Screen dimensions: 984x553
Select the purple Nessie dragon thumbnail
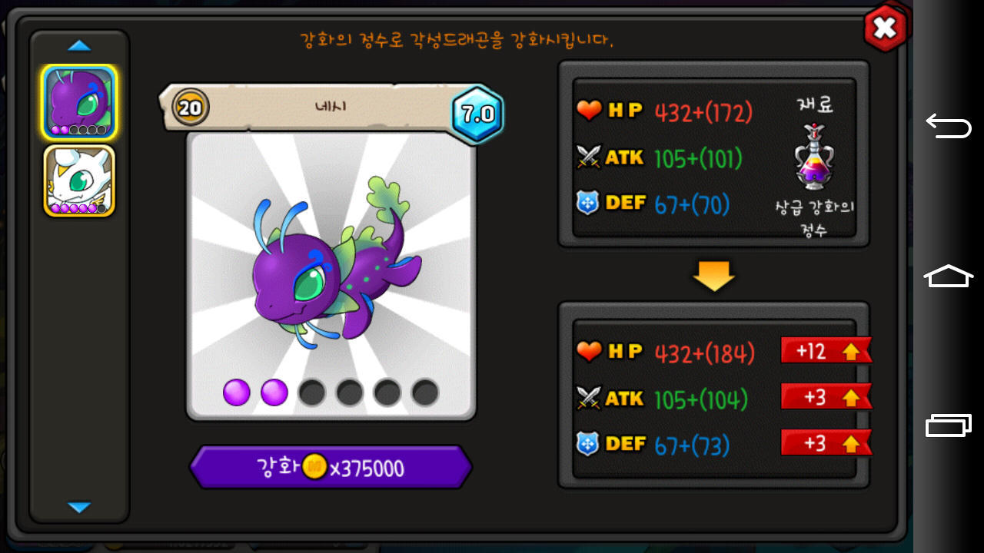[79, 102]
